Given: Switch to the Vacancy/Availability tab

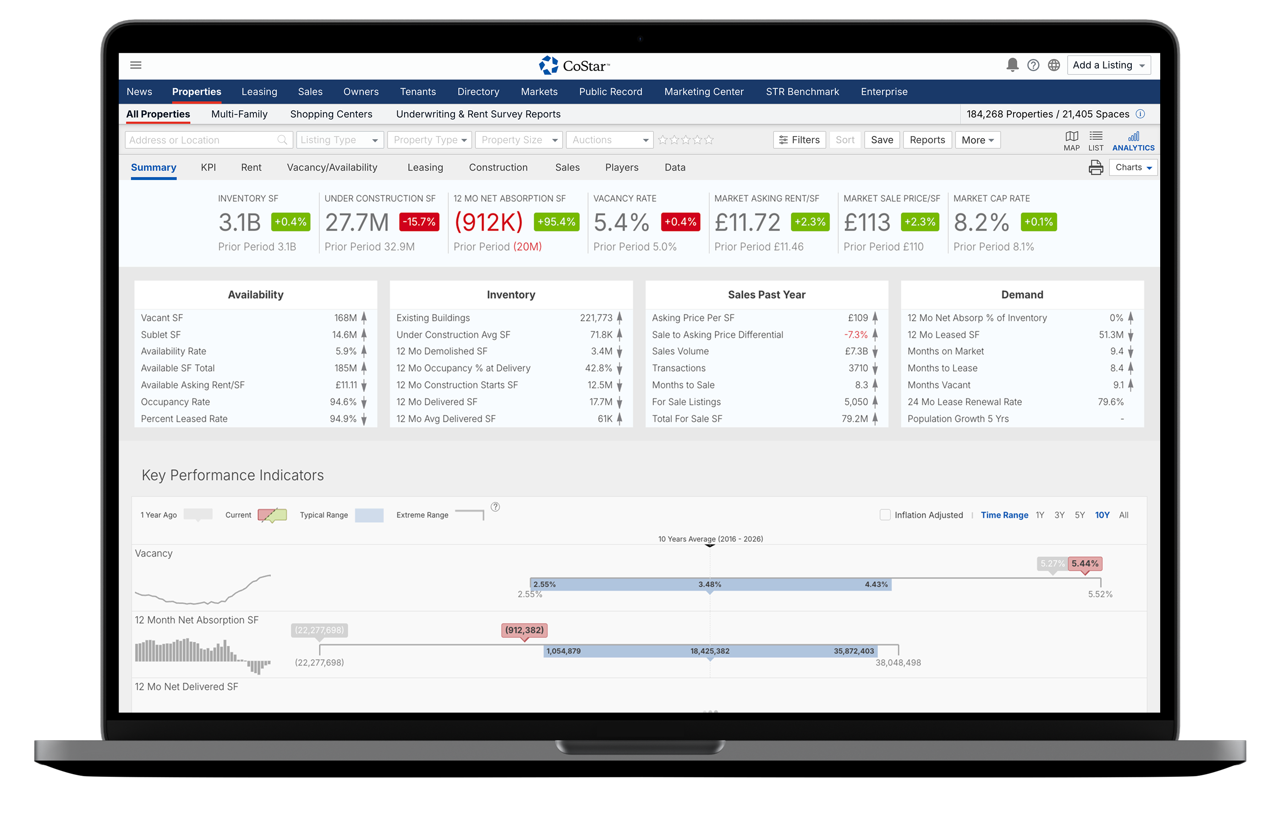Looking at the screenshot, I should tap(332, 167).
